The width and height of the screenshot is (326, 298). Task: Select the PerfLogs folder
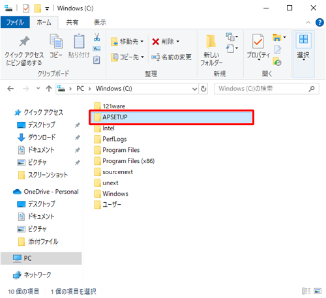tap(110, 139)
